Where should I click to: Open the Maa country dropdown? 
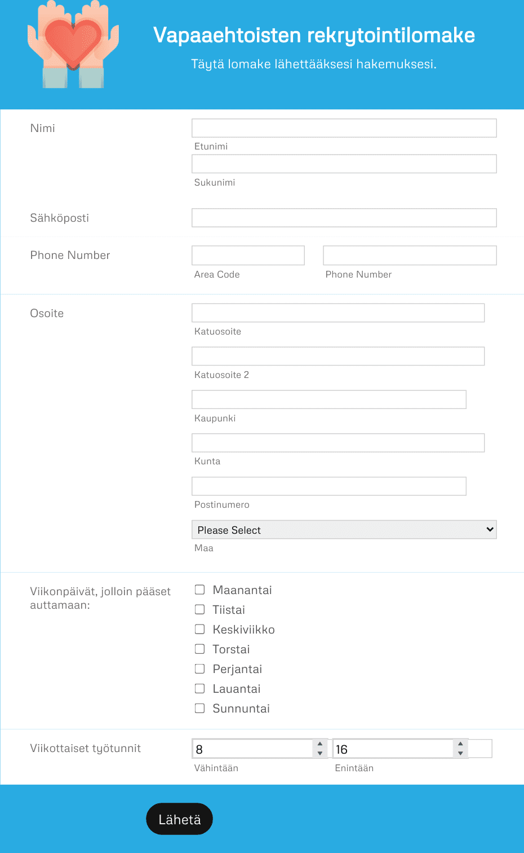(344, 530)
